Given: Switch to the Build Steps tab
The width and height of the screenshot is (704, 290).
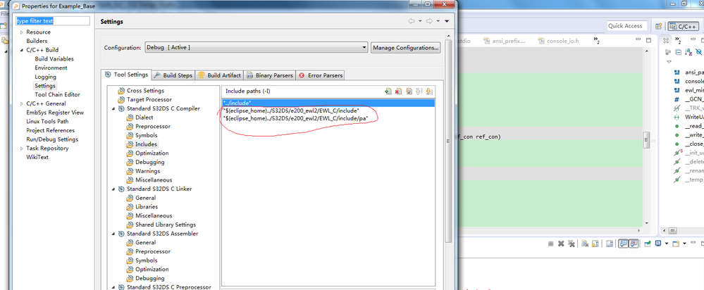Looking at the screenshot, I should coord(173,75).
